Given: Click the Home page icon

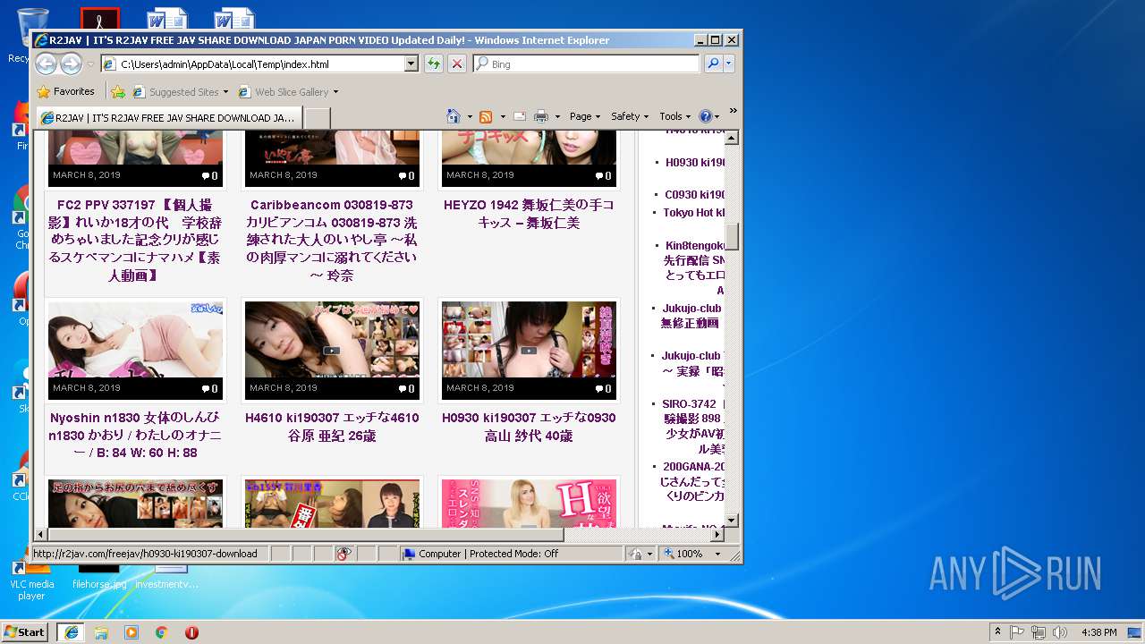Looking at the screenshot, I should click(x=454, y=116).
